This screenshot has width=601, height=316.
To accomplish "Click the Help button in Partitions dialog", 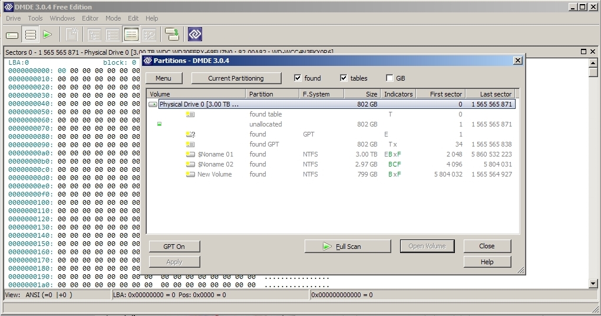I will pyautogui.click(x=487, y=262).
